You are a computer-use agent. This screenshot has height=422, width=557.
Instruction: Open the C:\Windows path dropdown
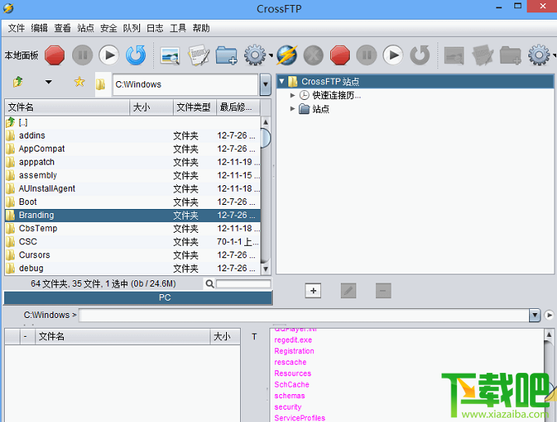point(265,84)
